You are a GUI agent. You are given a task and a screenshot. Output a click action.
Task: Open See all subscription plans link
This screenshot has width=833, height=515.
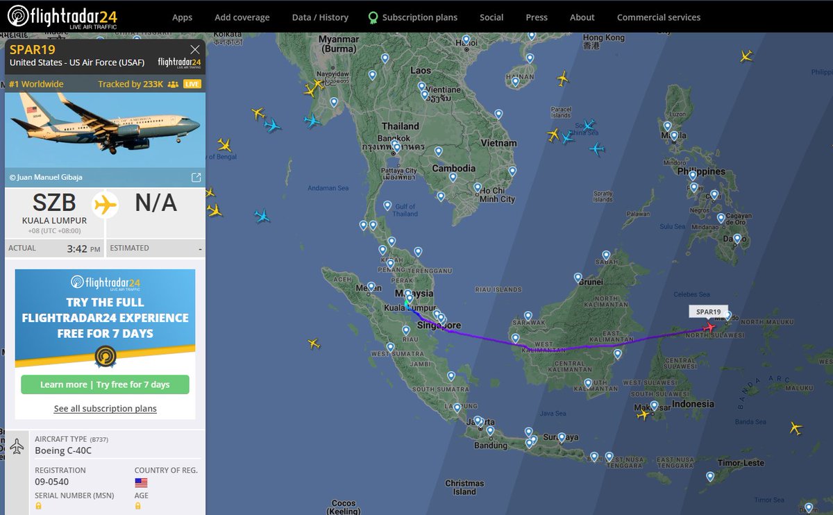coord(106,408)
